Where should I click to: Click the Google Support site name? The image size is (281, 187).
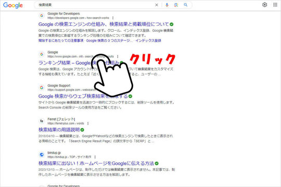click(59, 86)
